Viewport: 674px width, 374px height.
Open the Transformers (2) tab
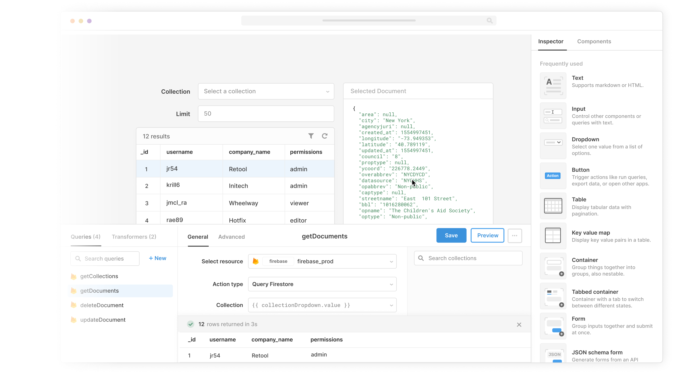134,237
